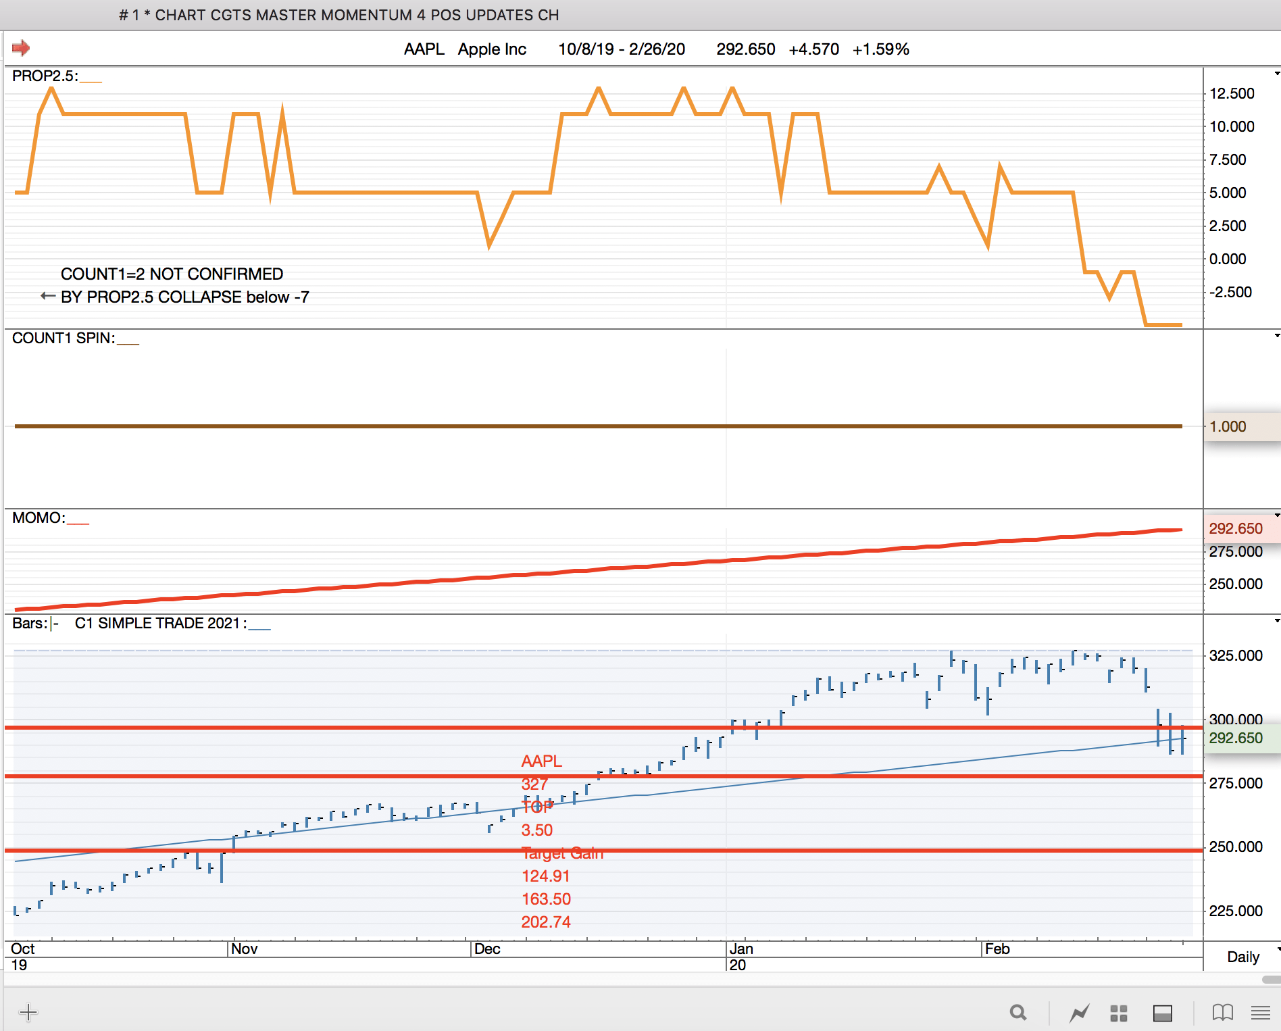Click the 10/8/19 - 2/26/20 date range
Screen dimensions: 1281x1031
coord(621,49)
